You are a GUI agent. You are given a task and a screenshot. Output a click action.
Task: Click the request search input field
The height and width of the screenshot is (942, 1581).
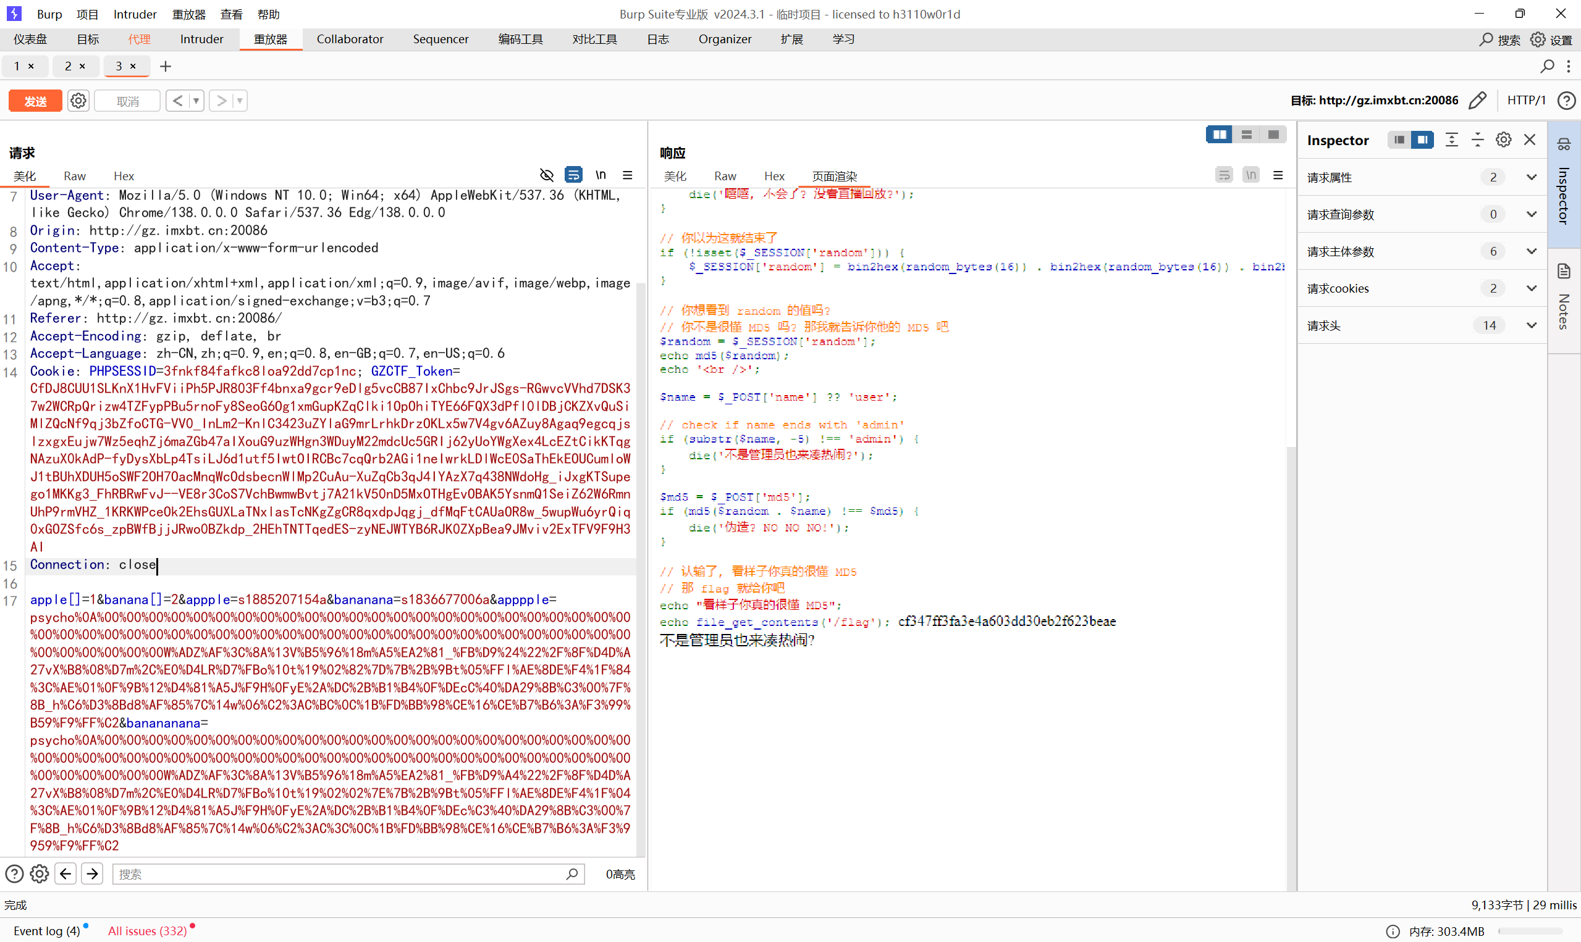click(x=348, y=874)
